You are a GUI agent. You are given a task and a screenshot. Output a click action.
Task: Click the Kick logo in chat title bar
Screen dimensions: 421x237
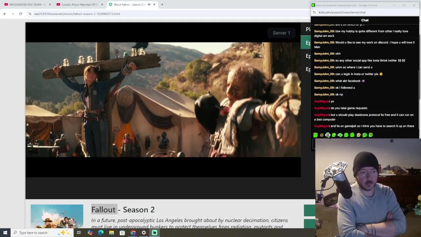pos(313,5)
